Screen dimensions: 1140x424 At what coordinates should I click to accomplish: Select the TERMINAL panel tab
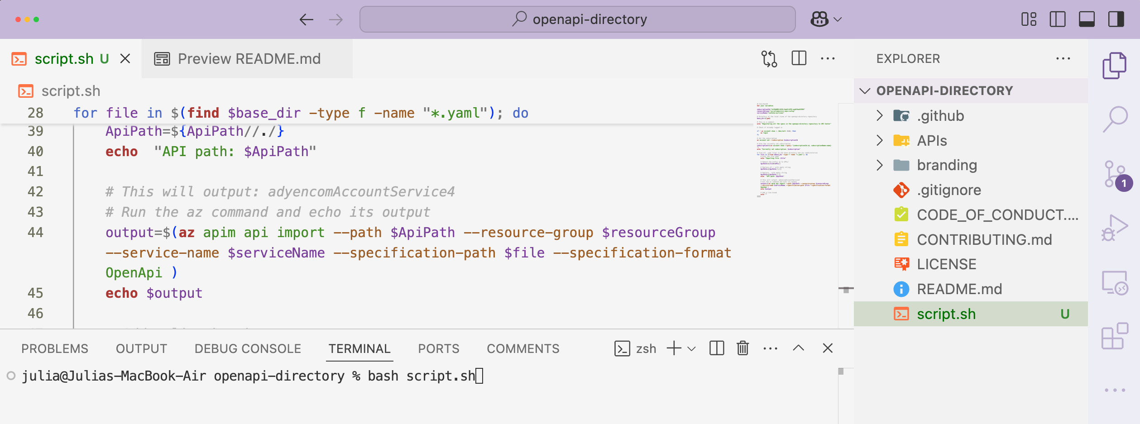click(359, 348)
